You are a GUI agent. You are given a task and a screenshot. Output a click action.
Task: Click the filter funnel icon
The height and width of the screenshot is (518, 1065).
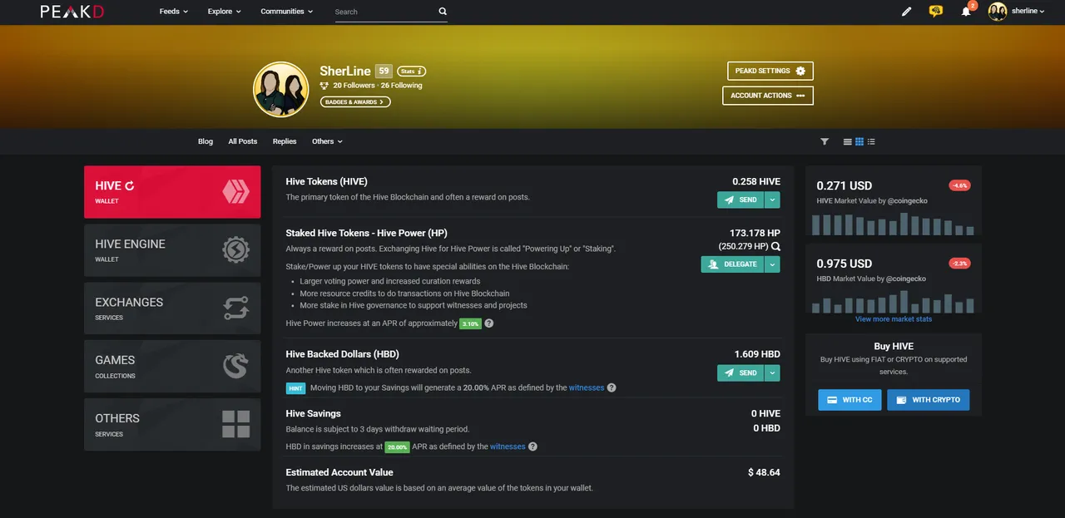(825, 141)
